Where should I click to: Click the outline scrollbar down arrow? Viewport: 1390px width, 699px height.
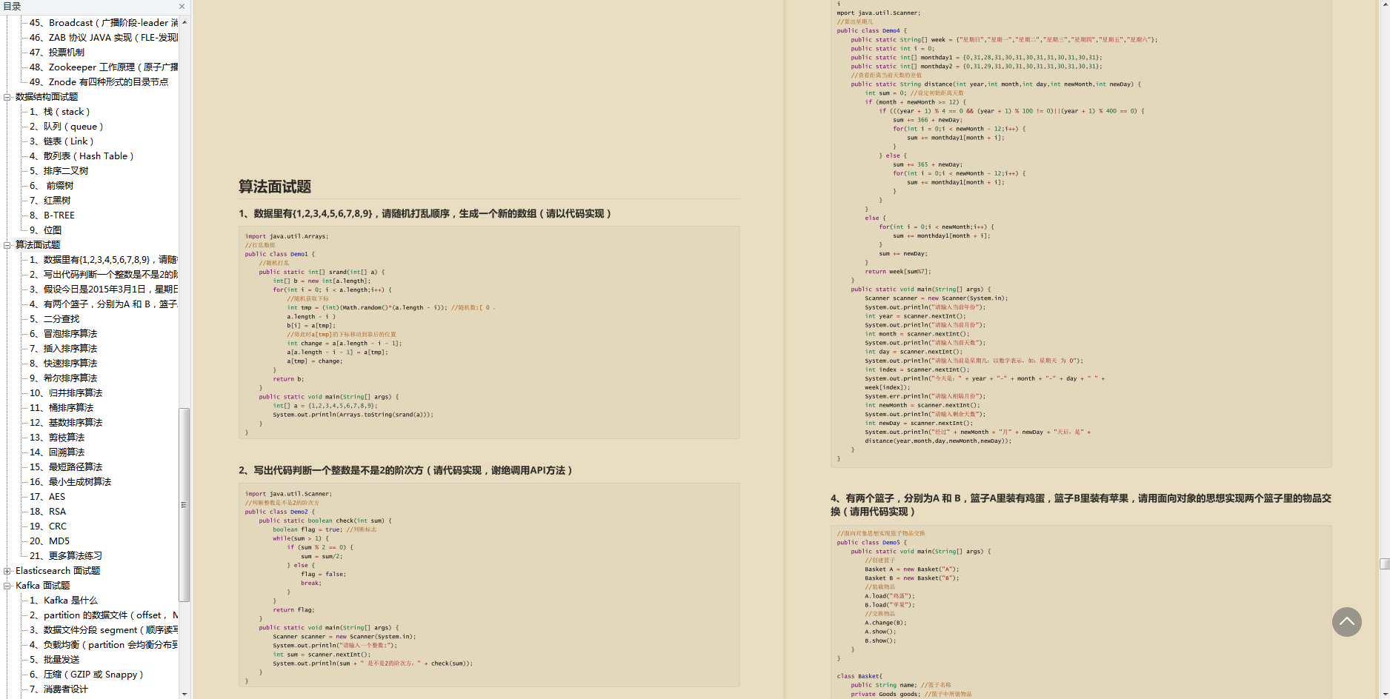point(184,694)
